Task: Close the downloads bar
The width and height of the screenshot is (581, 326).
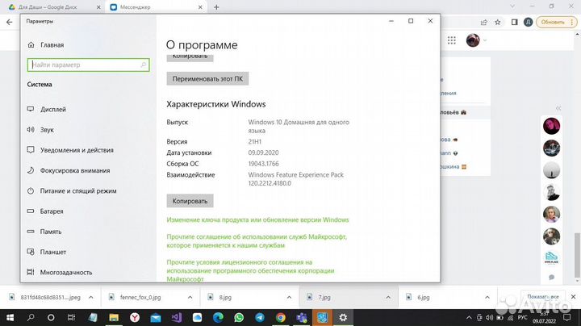Action: click(x=573, y=297)
